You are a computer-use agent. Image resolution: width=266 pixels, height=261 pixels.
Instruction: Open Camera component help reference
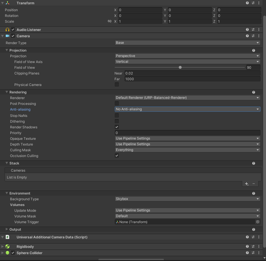click(x=247, y=36)
